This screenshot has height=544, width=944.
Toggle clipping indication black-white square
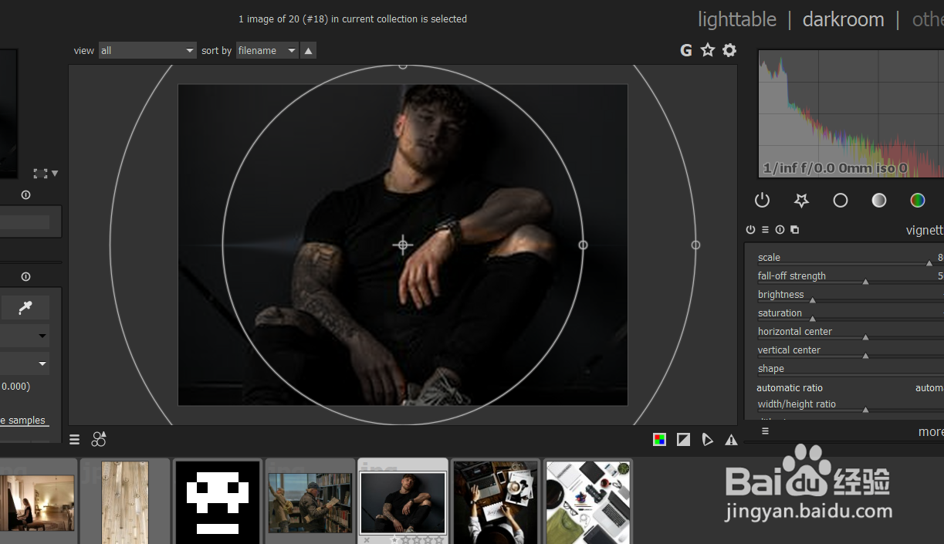683,440
